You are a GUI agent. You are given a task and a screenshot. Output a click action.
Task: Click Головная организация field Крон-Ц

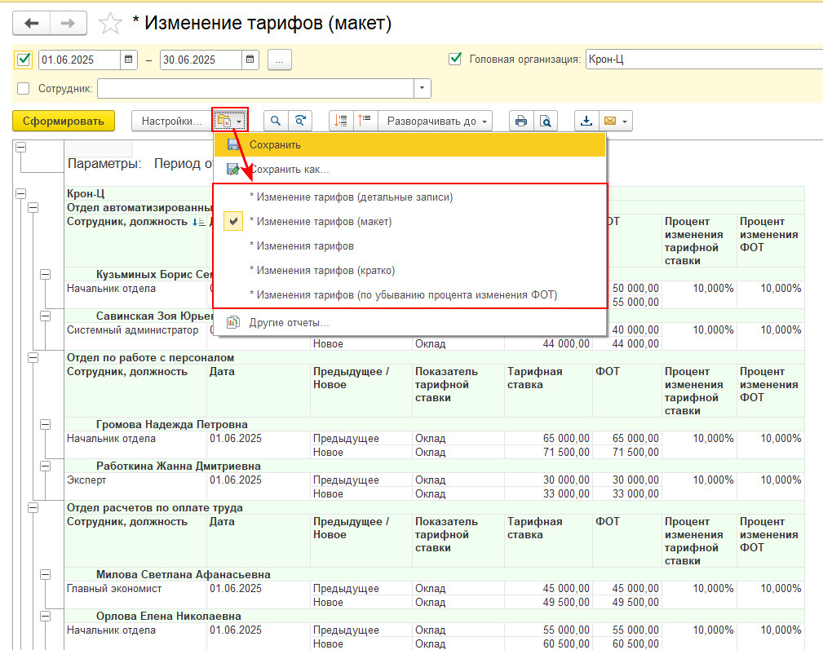click(703, 60)
